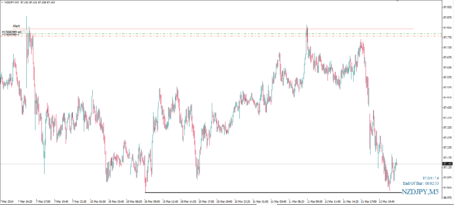This screenshot has width=454, height=205.
Task: Click the 7 Mar 2014 date label
Action: pos(7,201)
